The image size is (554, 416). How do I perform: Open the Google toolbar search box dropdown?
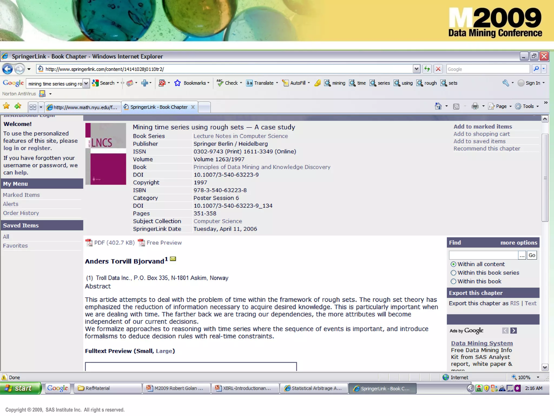pyautogui.click(x=86, y=83)
